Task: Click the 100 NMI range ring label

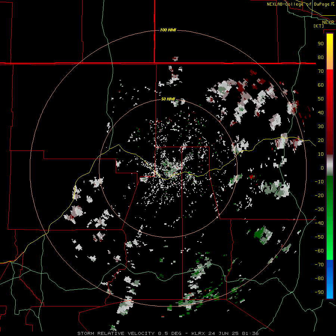Action: 168,30
